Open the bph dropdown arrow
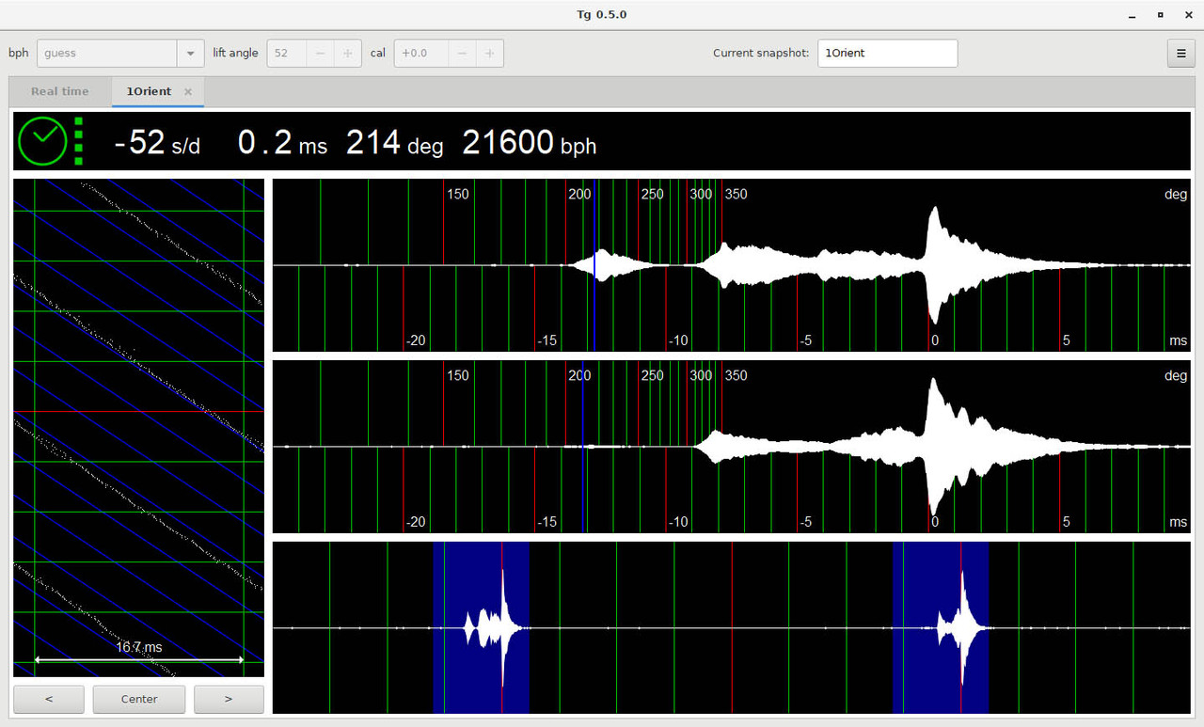Viewport: 1204px width, 727px height. point(191,54)
